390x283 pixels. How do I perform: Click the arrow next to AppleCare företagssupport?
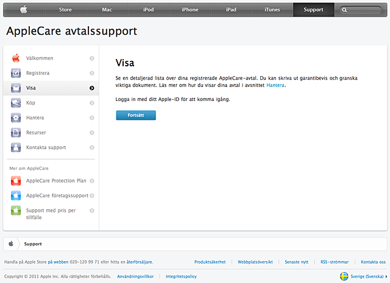(92, 195)
